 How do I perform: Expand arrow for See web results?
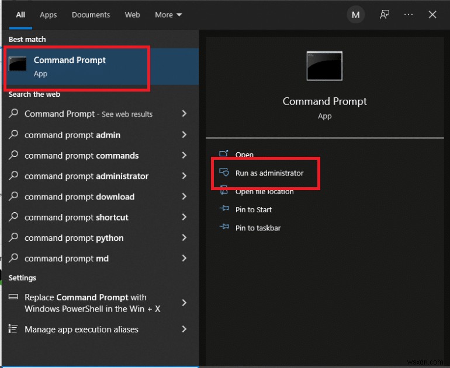(184, 114)
